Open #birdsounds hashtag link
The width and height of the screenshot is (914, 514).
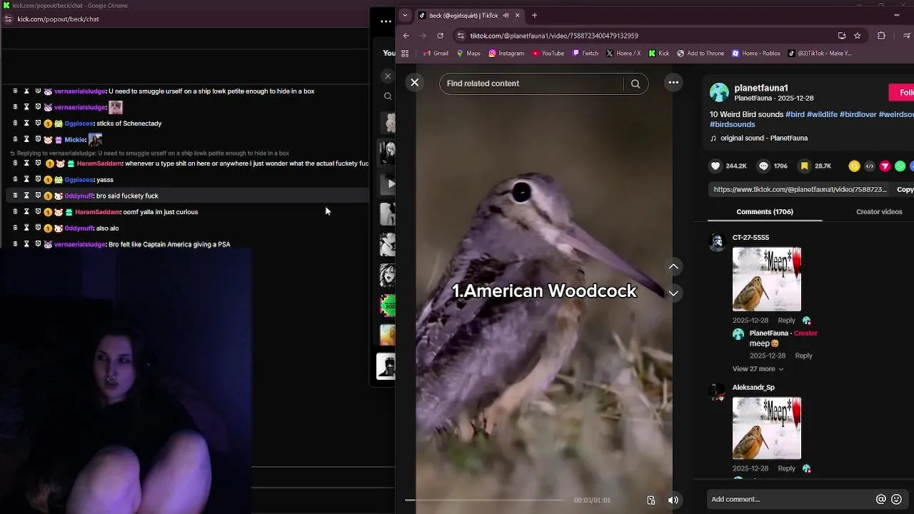[x=732, y=124]
